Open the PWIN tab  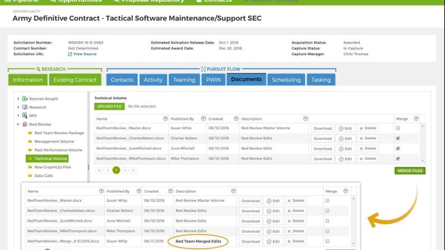(213, 80)
